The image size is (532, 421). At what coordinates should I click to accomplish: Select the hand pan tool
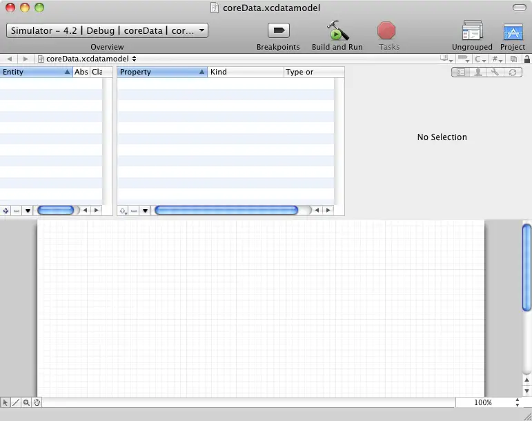click(x=37, y=402)
